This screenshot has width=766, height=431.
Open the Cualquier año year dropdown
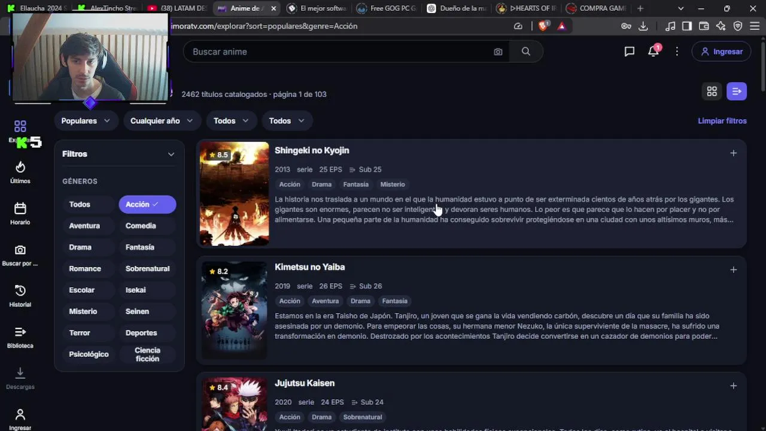162,121
